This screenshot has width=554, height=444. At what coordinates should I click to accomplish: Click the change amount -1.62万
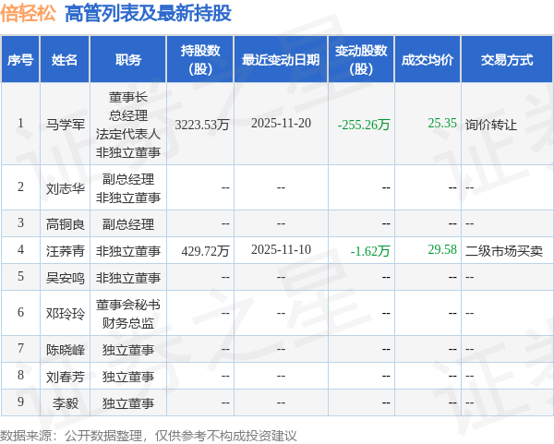pyautogui.click(x=370, y=251)
